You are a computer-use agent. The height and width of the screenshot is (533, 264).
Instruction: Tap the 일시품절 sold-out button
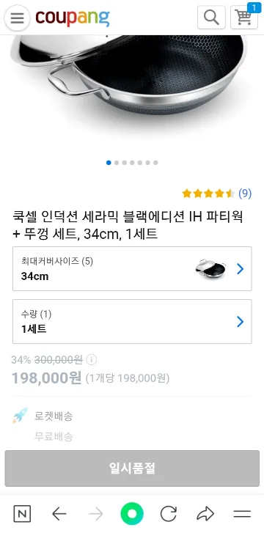pyautogui.click(x=132, y=468)
